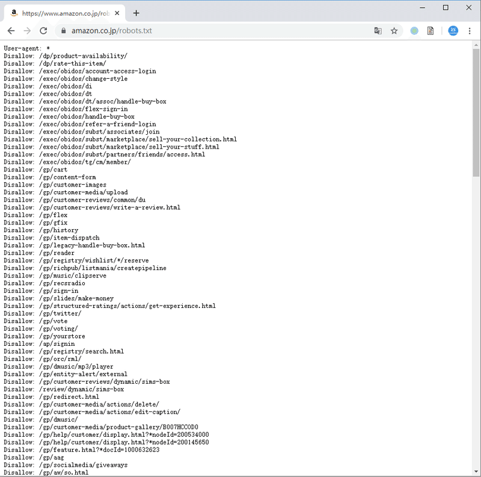Click the /gp/cart line
Screen dimensions: 481x477
tap(35, 170)
